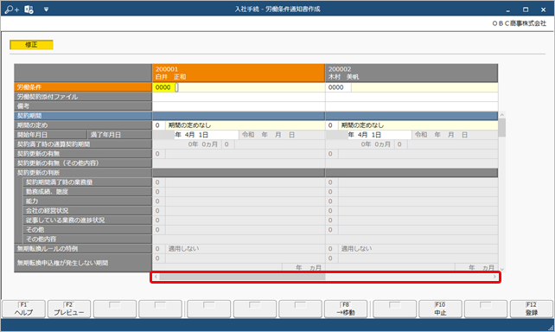This screenshot has width=555, height=332.
Task: Select the 契約満了時の通算契約期間 row label
Action: click(x=83, y=144)
